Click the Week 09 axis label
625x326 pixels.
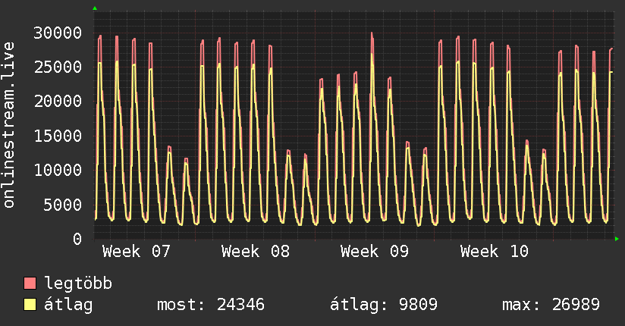[x=375, y=252]
